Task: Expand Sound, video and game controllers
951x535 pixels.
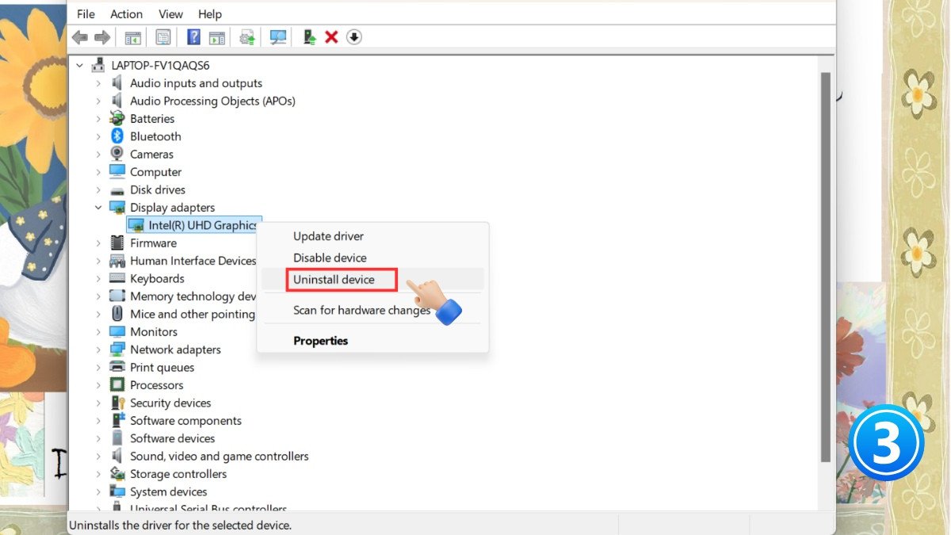Action: (x=98, y=457)
